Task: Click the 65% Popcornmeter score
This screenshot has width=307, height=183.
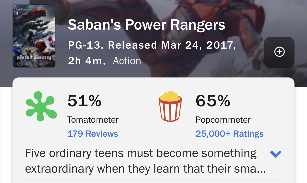Action: pos(213,101)
